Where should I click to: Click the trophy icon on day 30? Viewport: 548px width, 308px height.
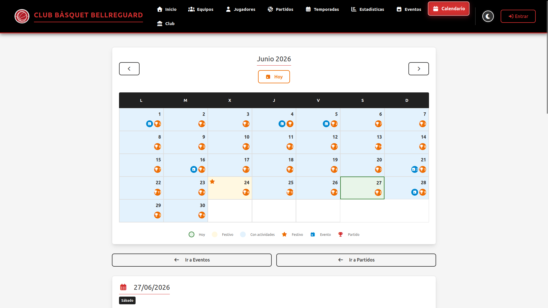coord(202,215)
